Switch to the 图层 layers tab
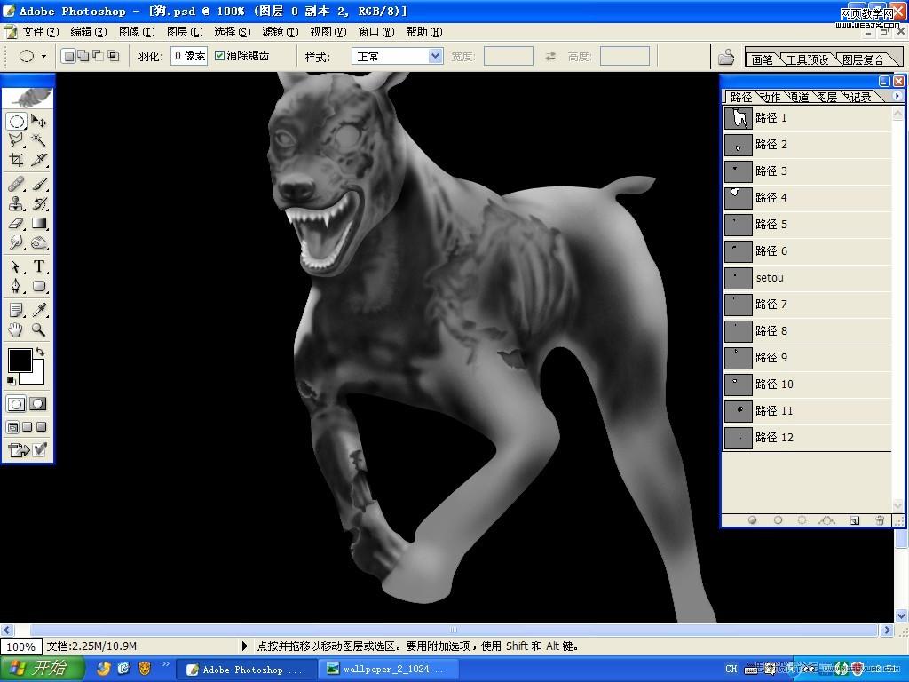 pyautogui.click(x=826, y=97)
